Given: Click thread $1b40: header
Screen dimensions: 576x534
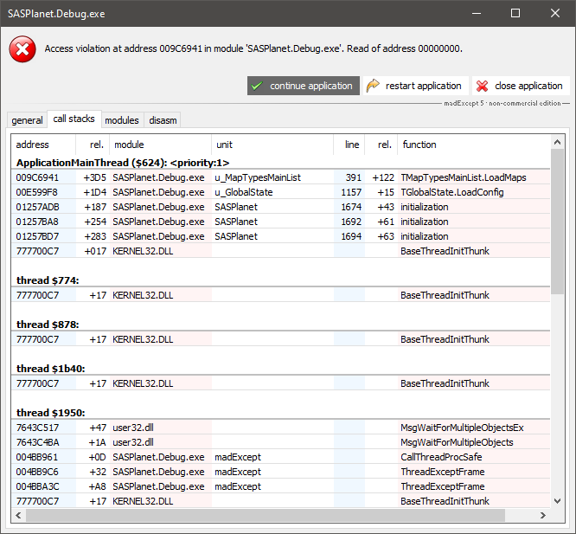Looking at the screenshot, I should (x=51, y=369).
